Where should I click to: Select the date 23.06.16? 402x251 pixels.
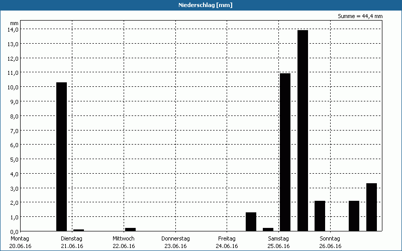click(175, 246)
